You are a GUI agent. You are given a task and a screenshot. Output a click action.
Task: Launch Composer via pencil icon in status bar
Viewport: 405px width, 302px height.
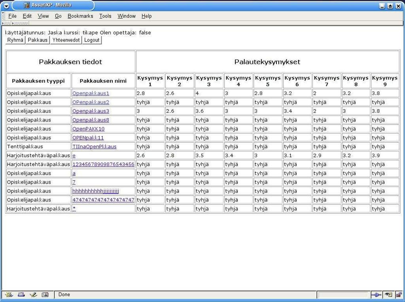pyautogui.click(x=33, y=295)
